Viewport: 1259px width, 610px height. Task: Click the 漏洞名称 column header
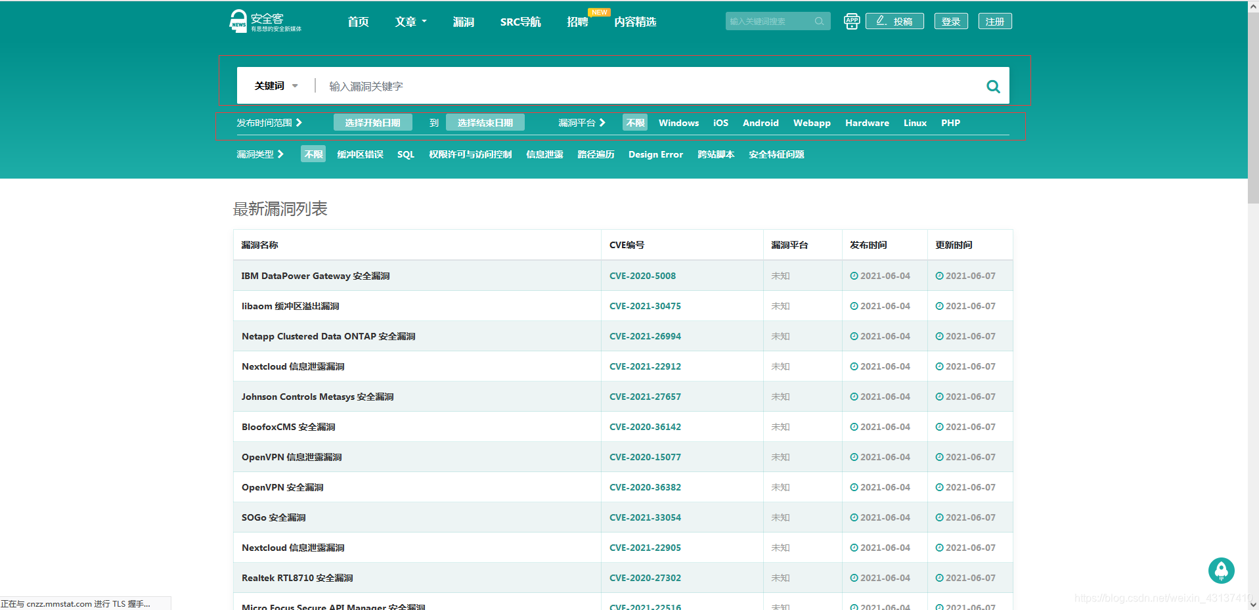259,245
